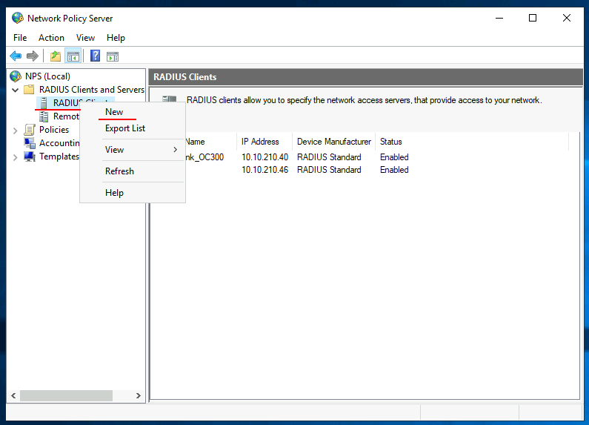This screenshot has width=589, height=425.
Task: Select Templates tree item
Action: (x=59, y=157)
